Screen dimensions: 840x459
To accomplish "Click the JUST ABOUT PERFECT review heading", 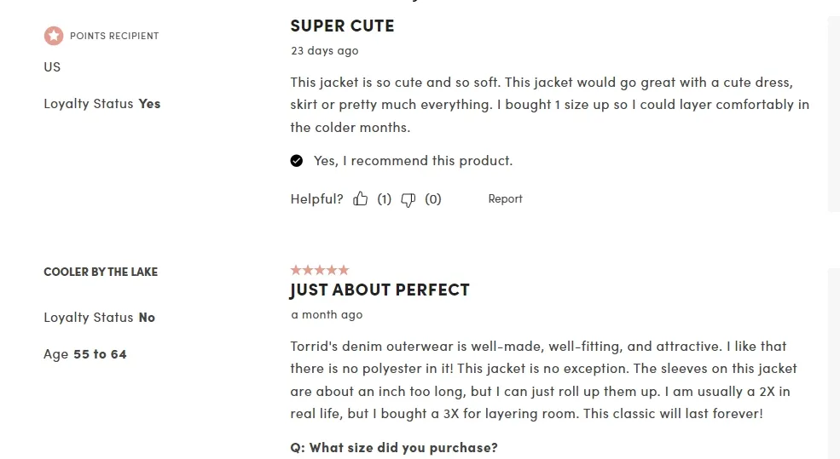I will click(379, 290).
